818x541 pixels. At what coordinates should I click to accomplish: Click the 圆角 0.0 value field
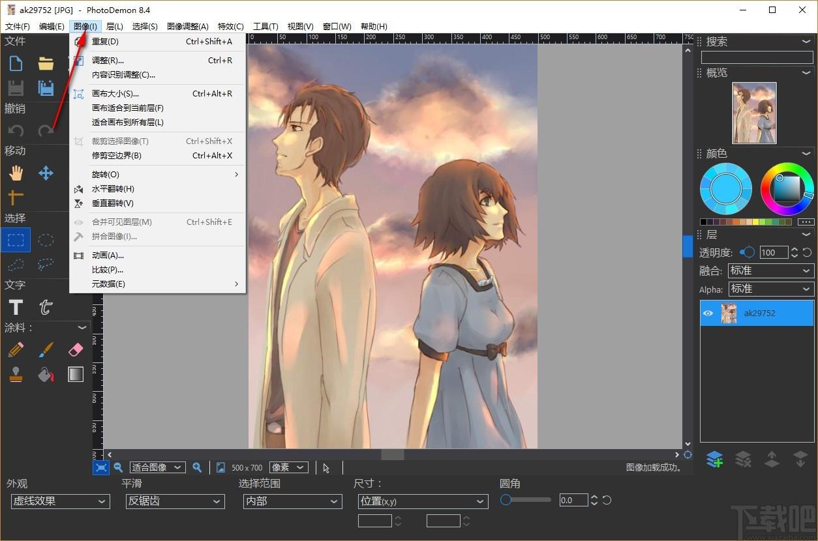pos(574,501)
